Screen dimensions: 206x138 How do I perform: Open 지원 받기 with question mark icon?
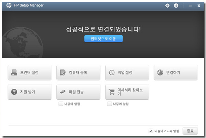(14, 92)
